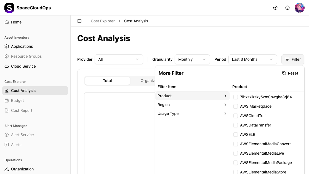Expand the Usage Type filter item
Viewport: 309px width, 174px height.
192,114
